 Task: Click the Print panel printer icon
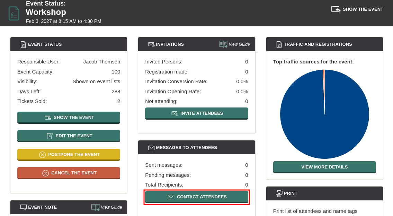click(279, 193)
